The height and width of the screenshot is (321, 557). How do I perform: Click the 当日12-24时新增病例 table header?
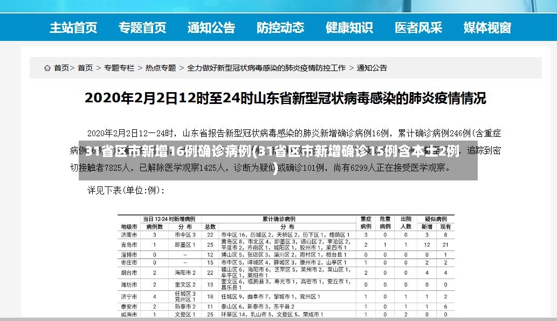point(169,219)
